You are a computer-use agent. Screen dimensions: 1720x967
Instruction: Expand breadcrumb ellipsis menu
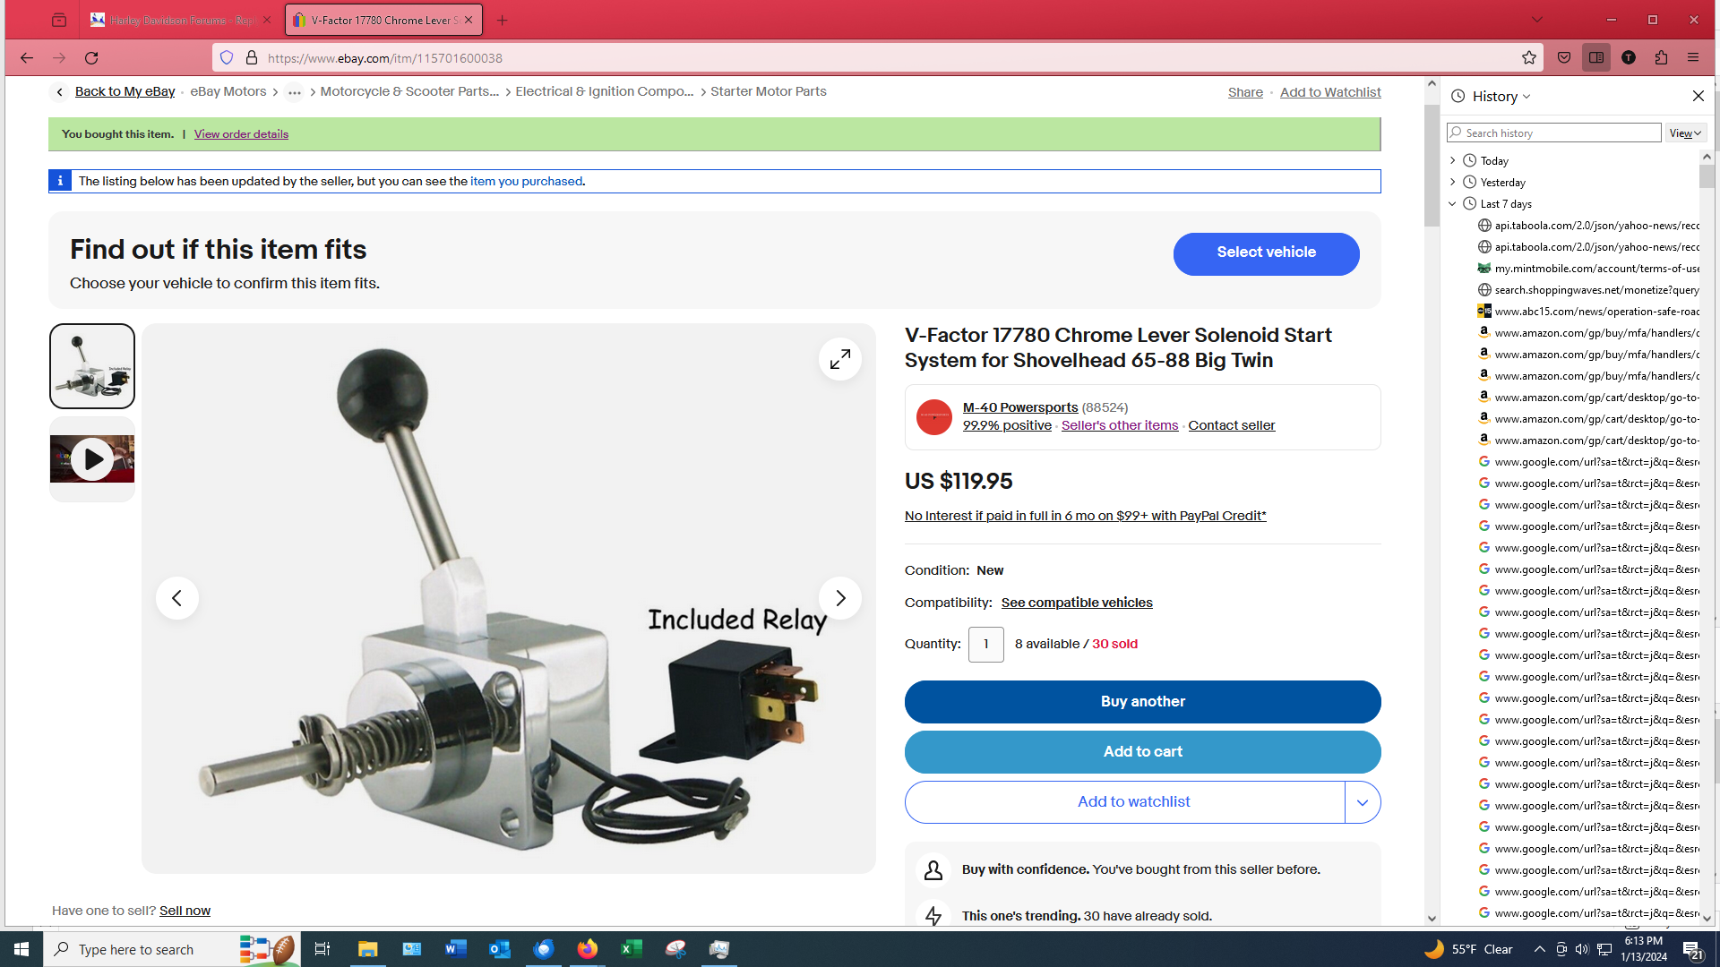[294, 92]
